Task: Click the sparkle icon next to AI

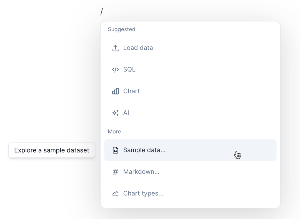Action: pyautogui.click(x=115, y=113)
